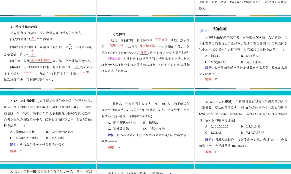Image resolution: width=291 pixels, height=174 pixels.
Task: Click the red fill-in answer t + 2k
Action: click(85, 72)
